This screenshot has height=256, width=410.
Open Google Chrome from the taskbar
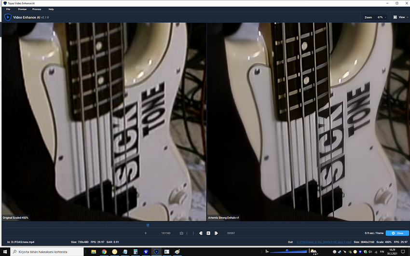click(104, 252)
